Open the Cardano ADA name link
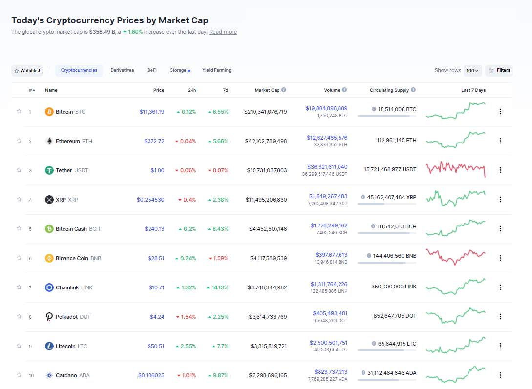The width and height of the screenshot is (532, 389). click(x=73, y=375)
